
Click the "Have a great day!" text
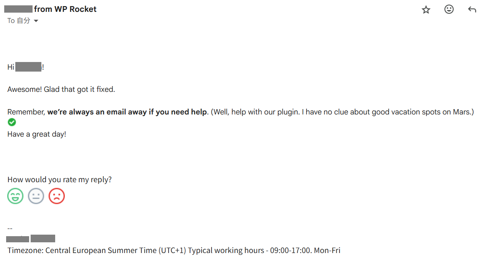[x=37, y=134]
